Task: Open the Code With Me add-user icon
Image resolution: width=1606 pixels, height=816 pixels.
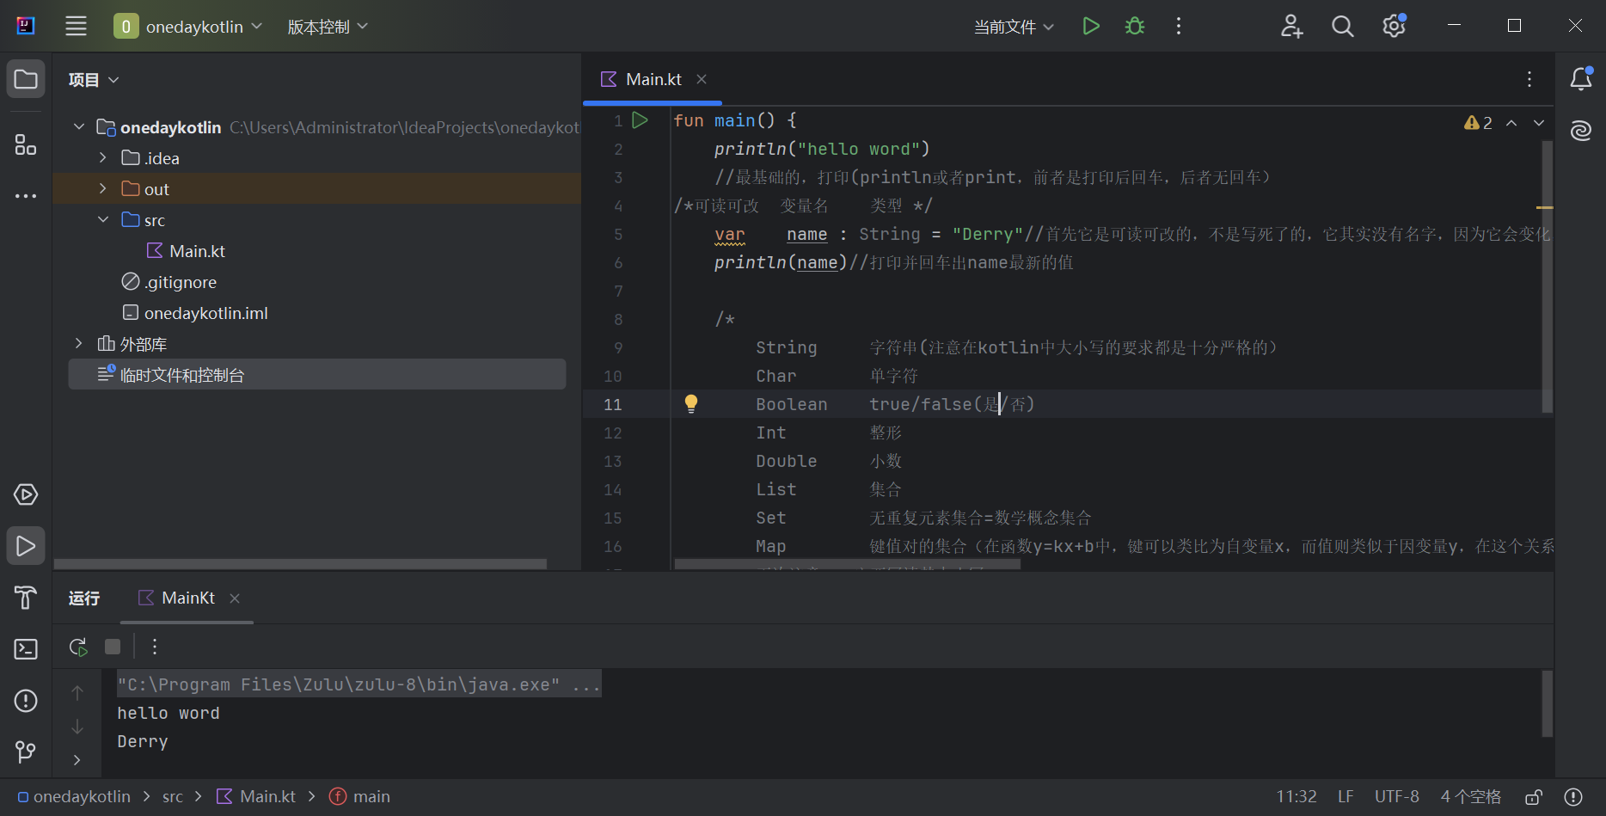Action: 1291,26
